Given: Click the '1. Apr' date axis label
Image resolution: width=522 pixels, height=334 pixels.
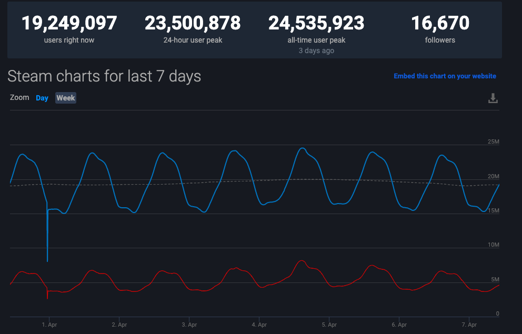Looking at the screenshot, I should click(x=49, y=325).
